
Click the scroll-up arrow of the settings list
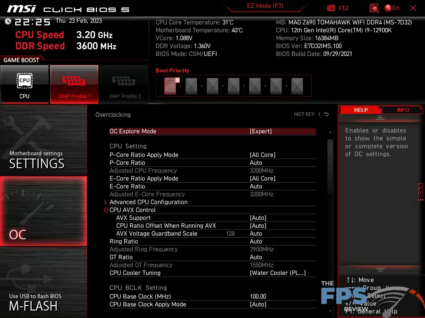(330, 132)
